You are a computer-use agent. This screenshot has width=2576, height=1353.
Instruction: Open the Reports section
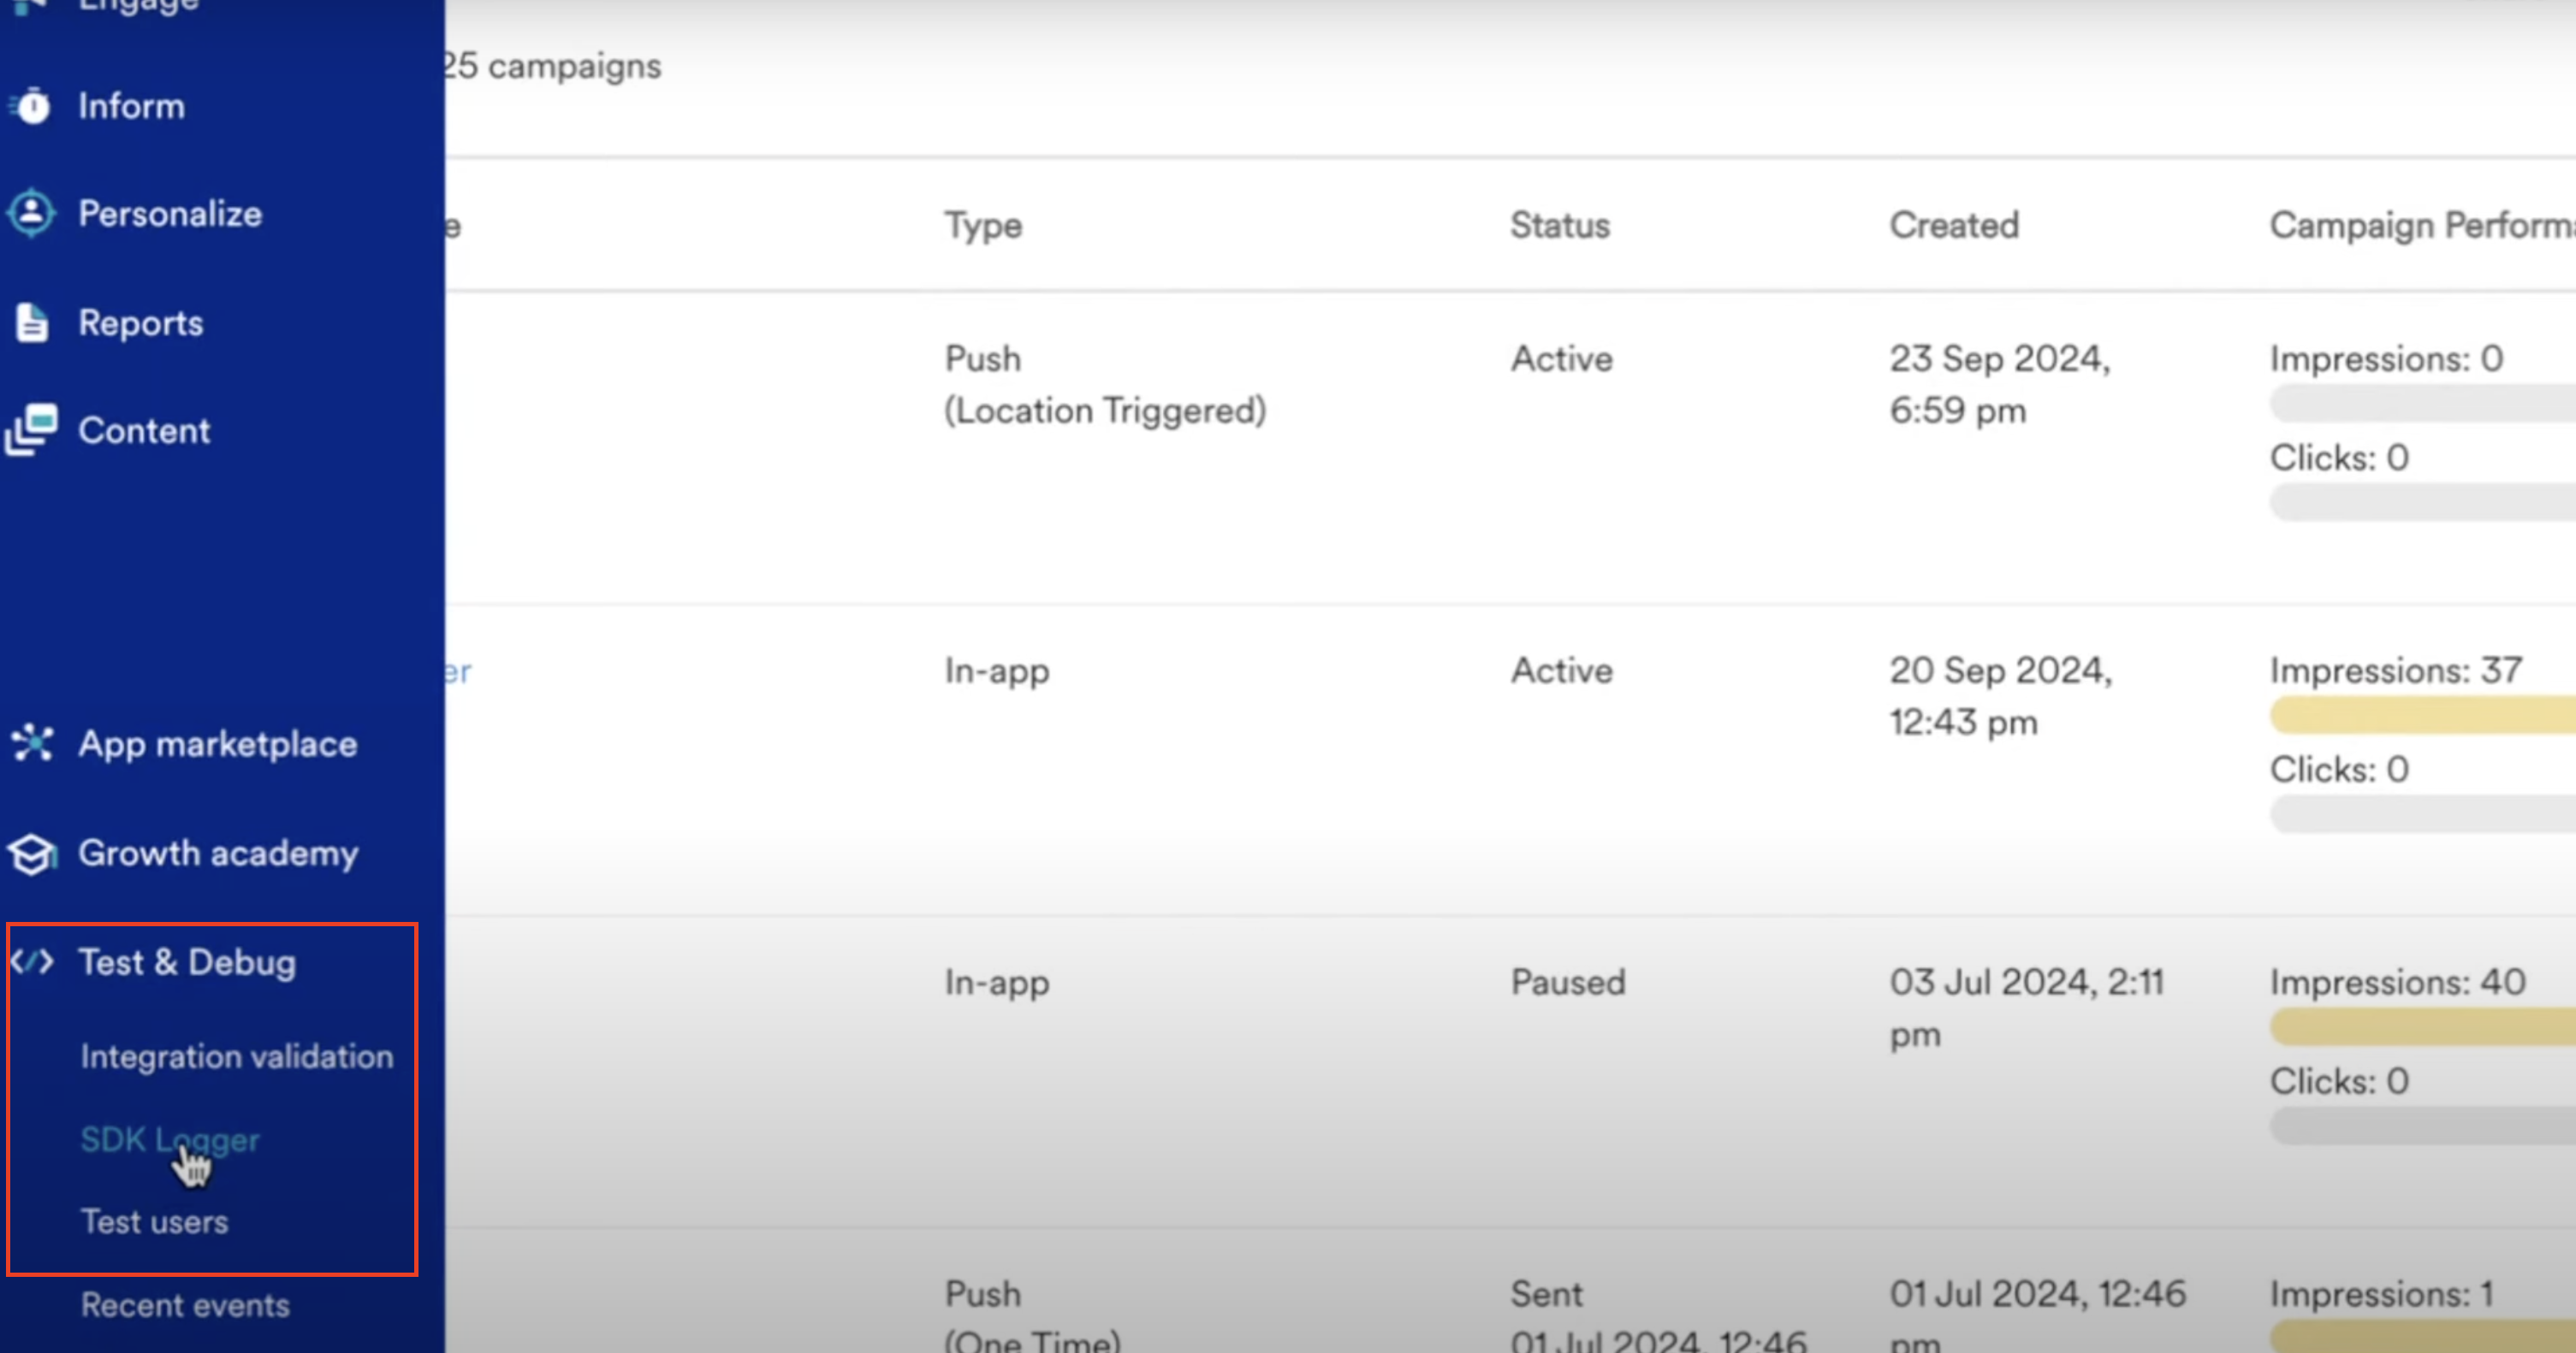[x=141, y=322]
